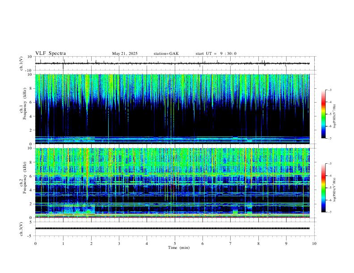Click inside the ch.2 spectrogram panel
Viewport: 354px width, 273px height.
tap(172, 183)
